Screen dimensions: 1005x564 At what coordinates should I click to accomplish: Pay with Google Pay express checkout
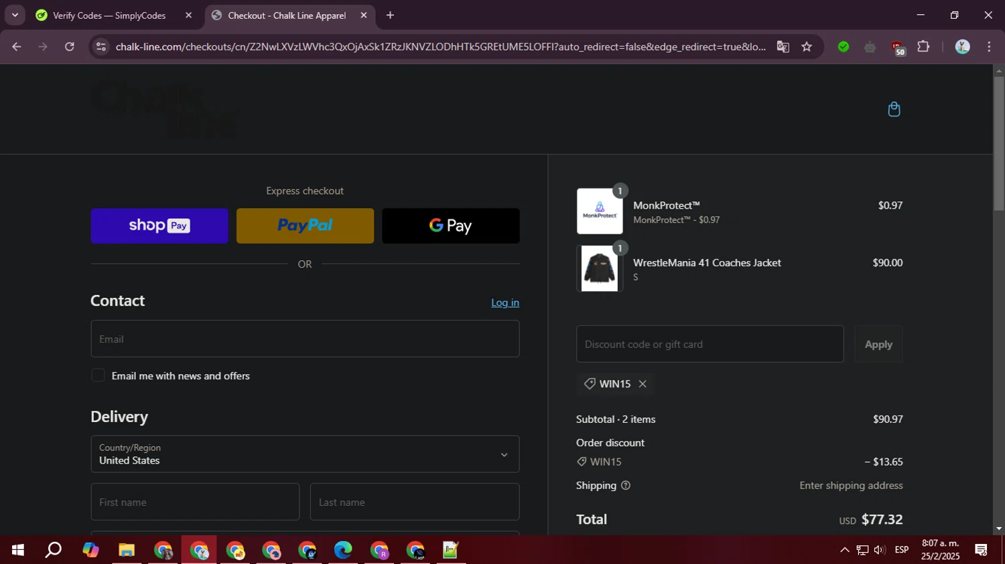click(451, 225)
